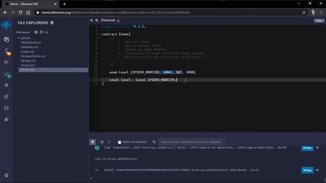Select Enums.sol in the file explorer

tap(53, 70)
